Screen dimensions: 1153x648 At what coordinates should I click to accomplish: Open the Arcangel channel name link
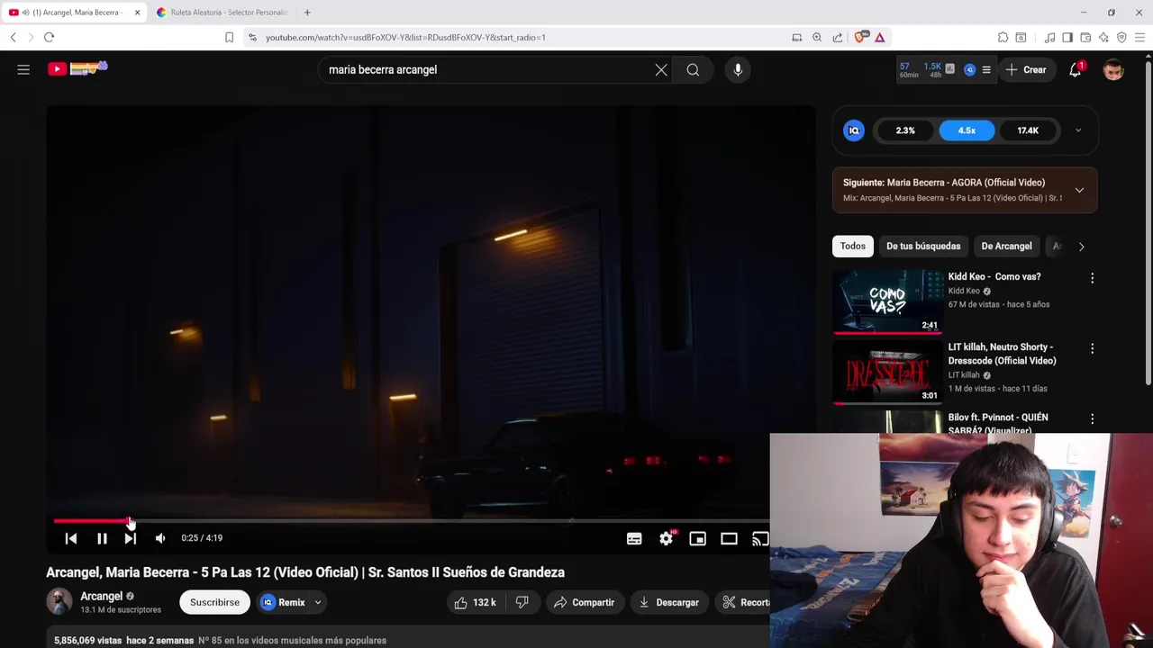click(x=101, y=596)
